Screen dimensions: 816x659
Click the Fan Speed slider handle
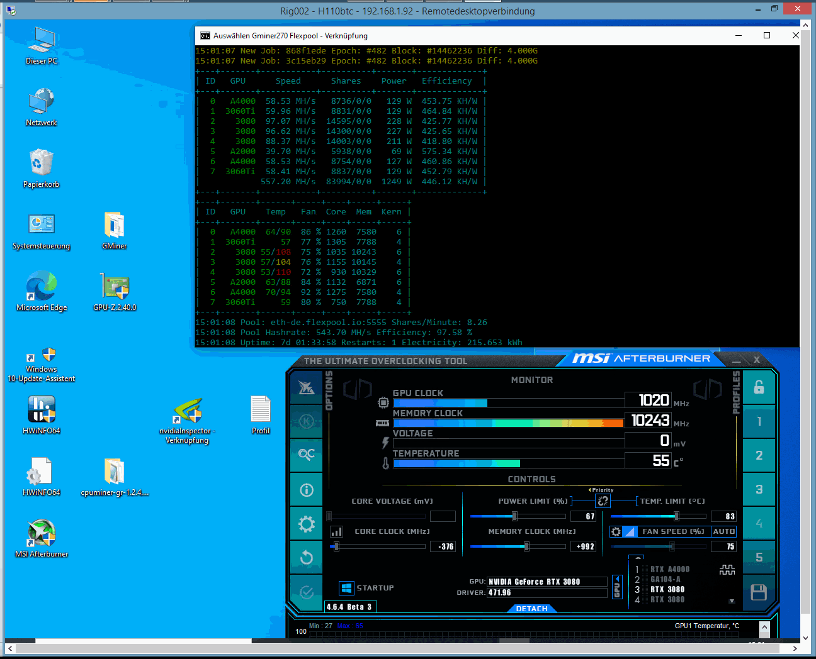(672, 546)
